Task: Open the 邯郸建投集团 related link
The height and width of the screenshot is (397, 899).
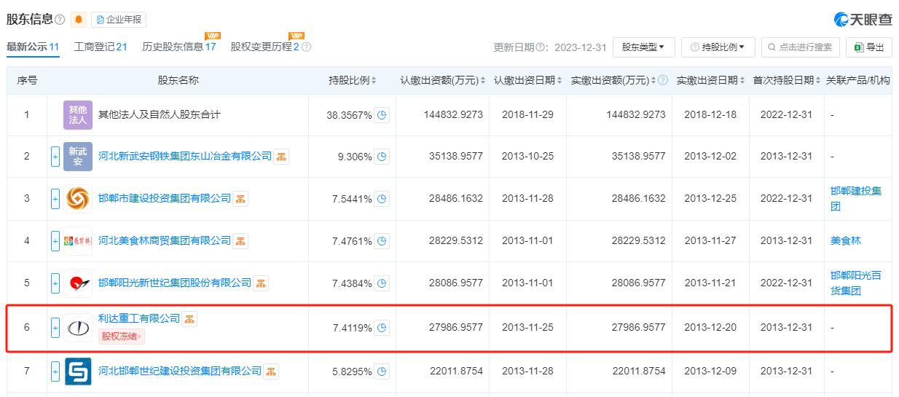Action: coord(856,198)
